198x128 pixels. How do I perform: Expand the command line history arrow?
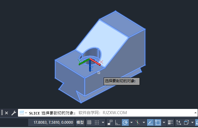[195, 113]
